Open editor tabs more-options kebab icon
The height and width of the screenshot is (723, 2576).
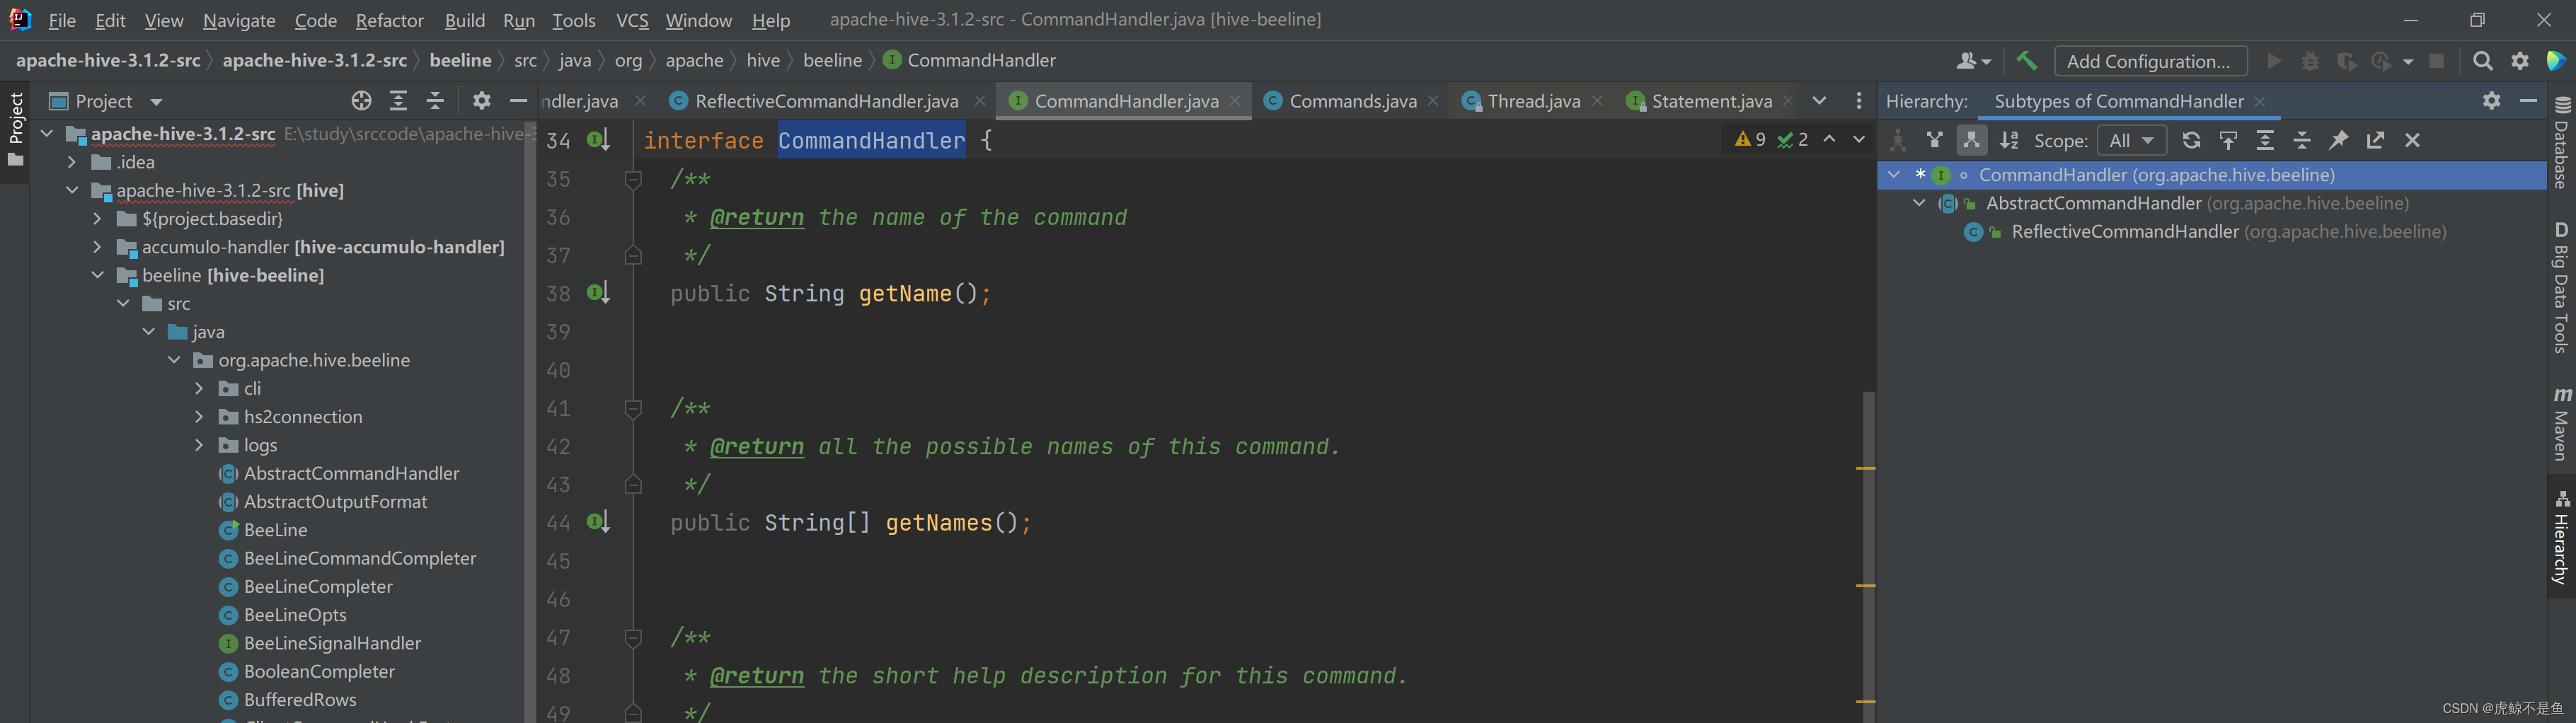click(x=1859, y=101)
